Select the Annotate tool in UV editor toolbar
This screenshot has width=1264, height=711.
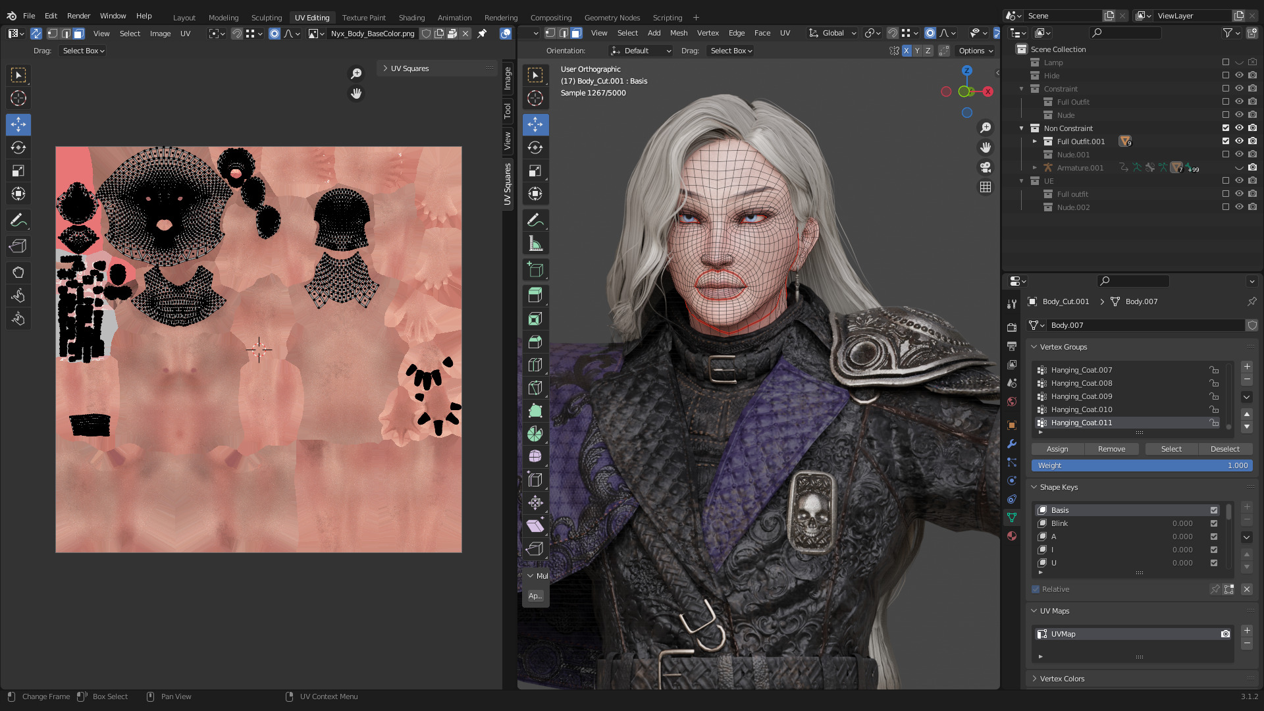point(18,220)
